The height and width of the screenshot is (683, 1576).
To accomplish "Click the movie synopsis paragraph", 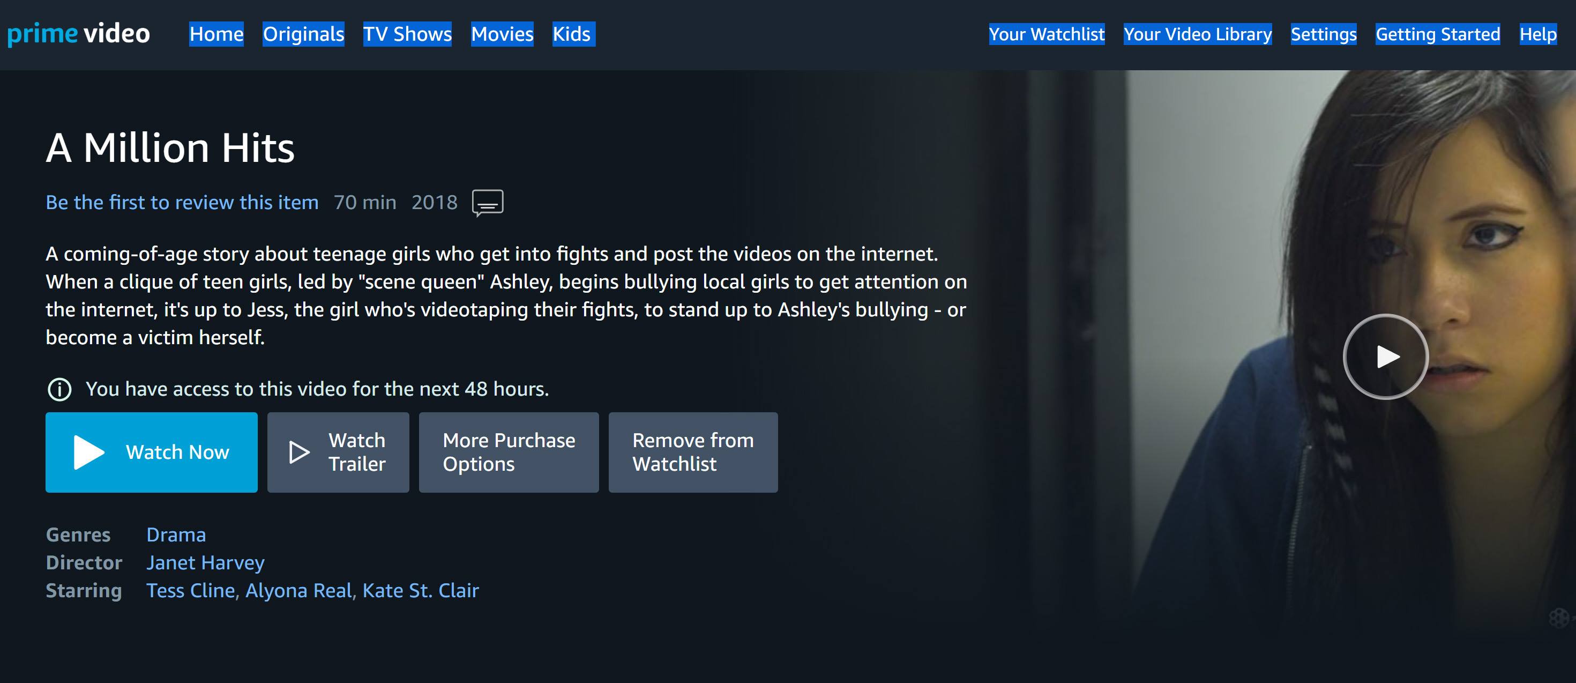I will click(x=506, y=295).
